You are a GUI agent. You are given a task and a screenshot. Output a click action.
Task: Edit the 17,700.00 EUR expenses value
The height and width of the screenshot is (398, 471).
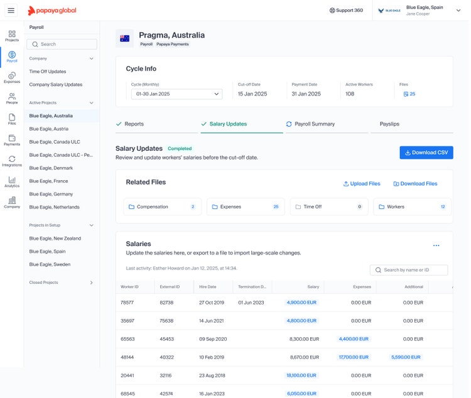[354, 357]
